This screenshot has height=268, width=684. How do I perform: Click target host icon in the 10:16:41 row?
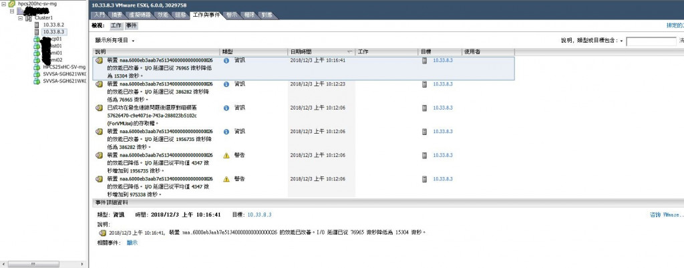[x=424, y=60]
